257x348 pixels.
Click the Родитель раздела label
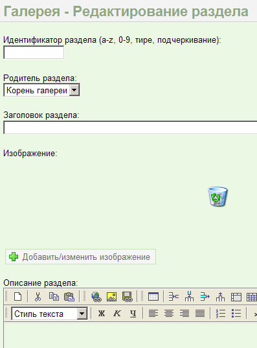click(40, 78)
